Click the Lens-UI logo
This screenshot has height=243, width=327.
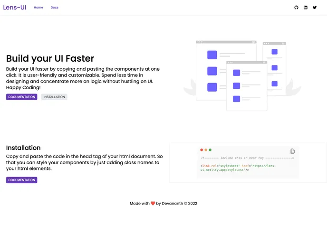click(x=15, y=8)
